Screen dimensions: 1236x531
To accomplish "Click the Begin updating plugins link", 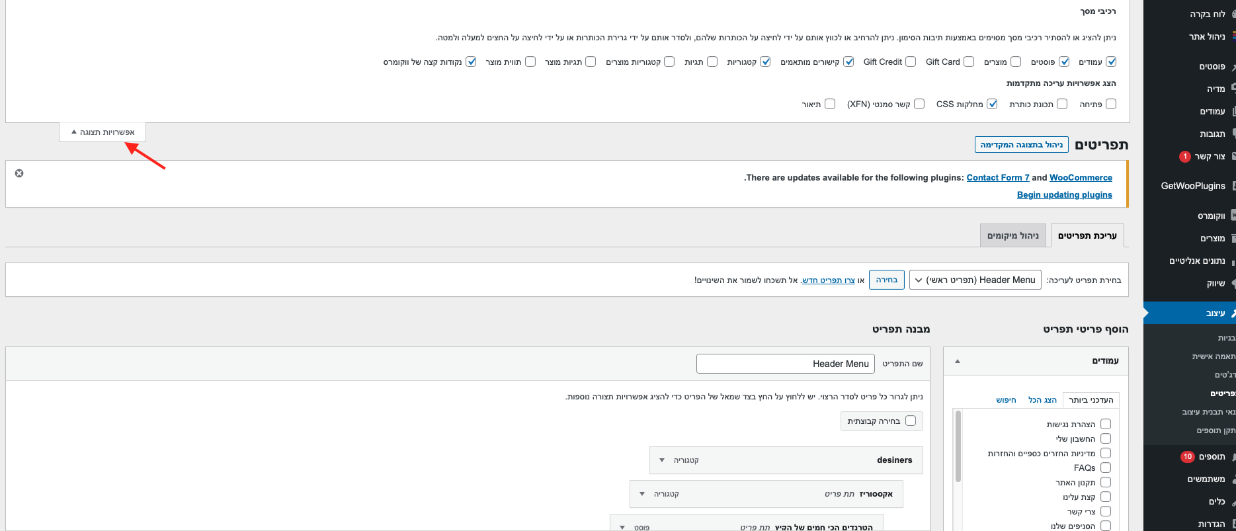I will pos(1064,194).
